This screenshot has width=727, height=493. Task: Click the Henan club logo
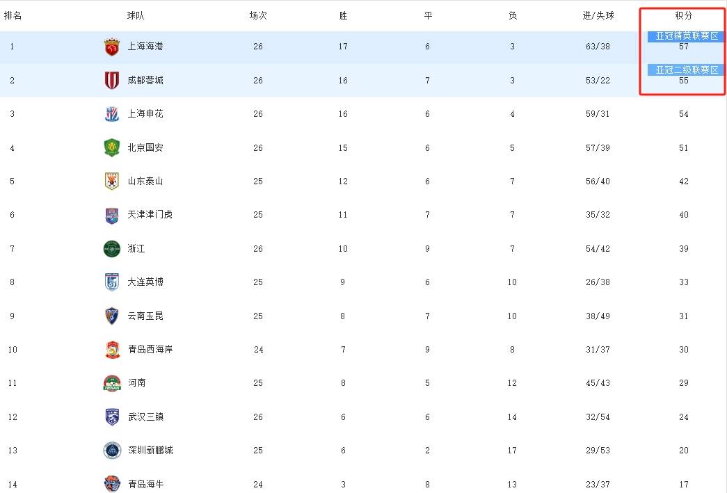click(111, 382)
